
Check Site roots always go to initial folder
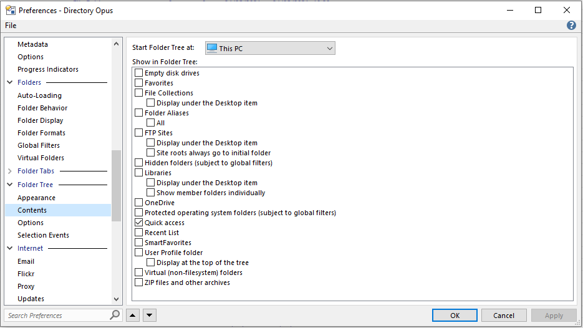click(151, 153)
